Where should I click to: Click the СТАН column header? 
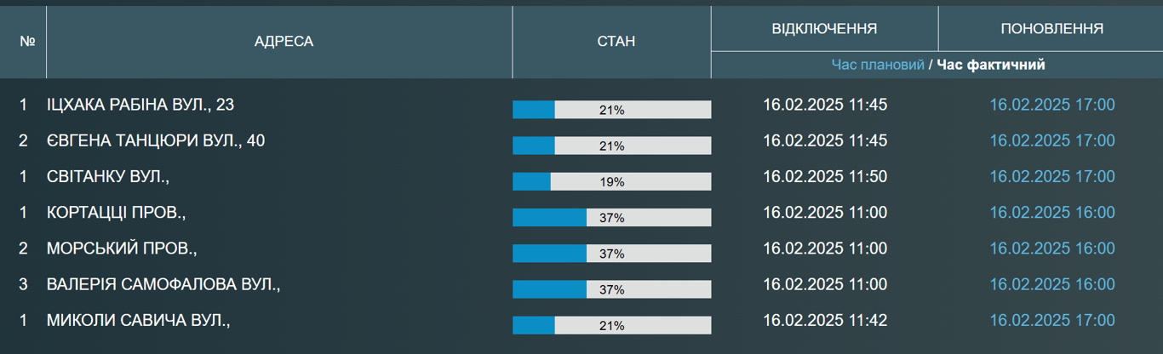tap(611, 42)
